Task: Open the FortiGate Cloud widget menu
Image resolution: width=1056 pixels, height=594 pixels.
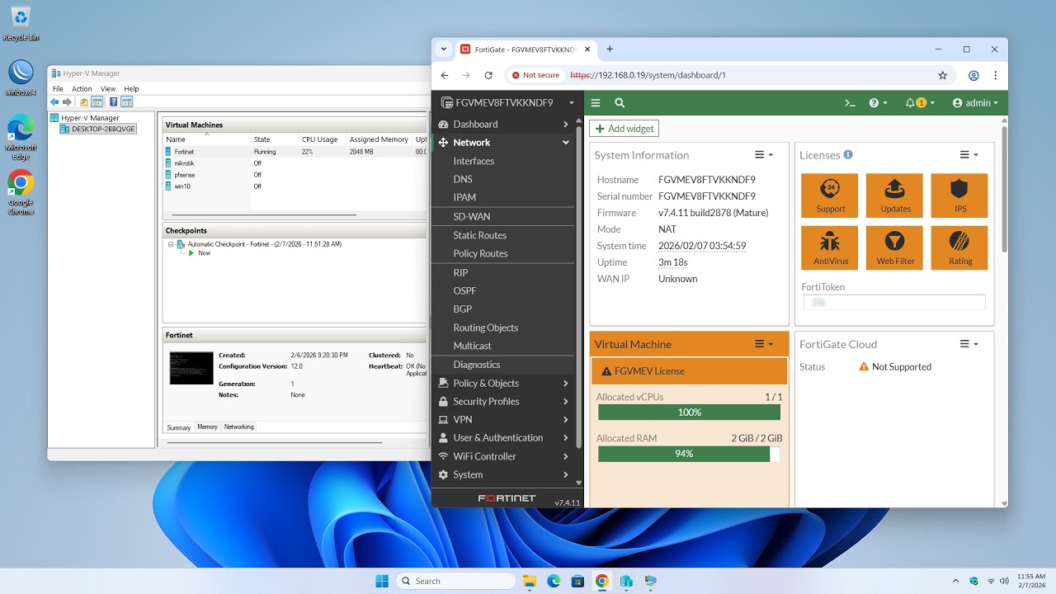Action: [x=969, y=344]
